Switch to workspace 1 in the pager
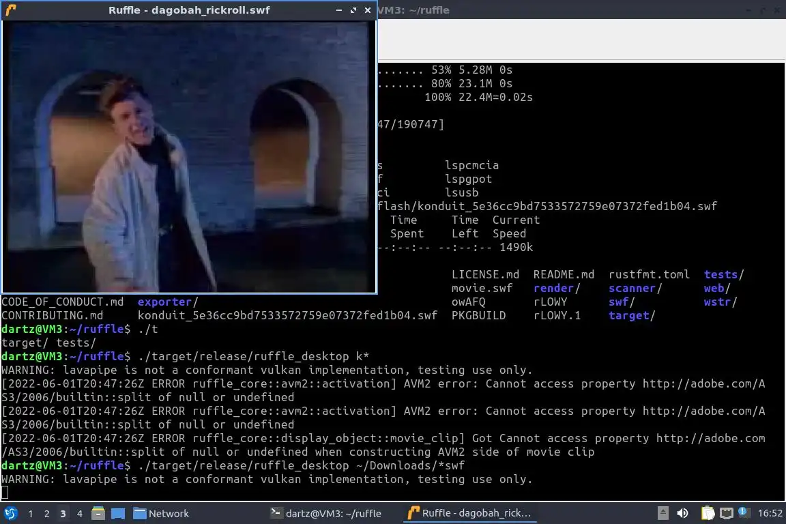786x524 pixels. point(31,514)
